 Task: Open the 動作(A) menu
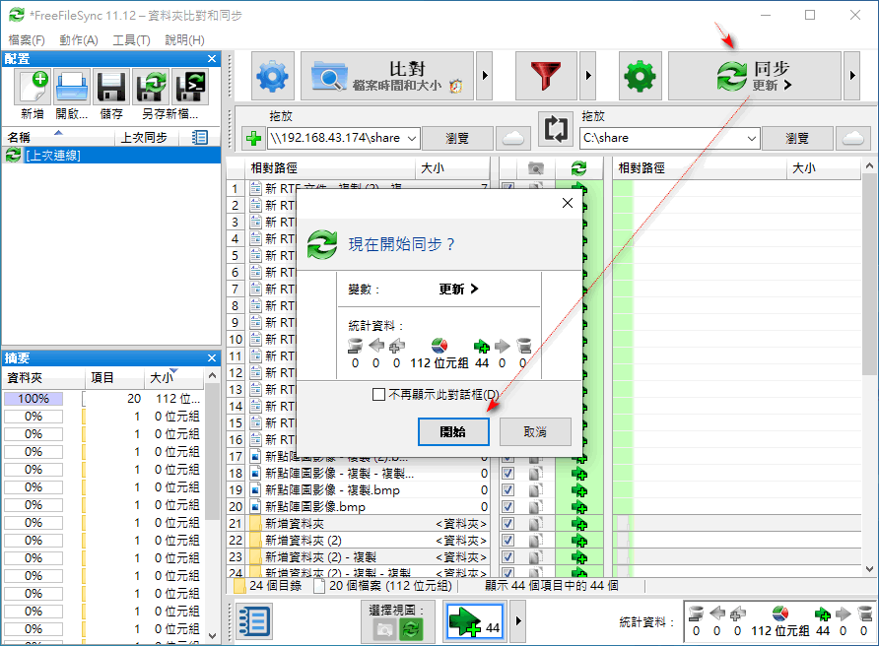click(x=78, y=39)
